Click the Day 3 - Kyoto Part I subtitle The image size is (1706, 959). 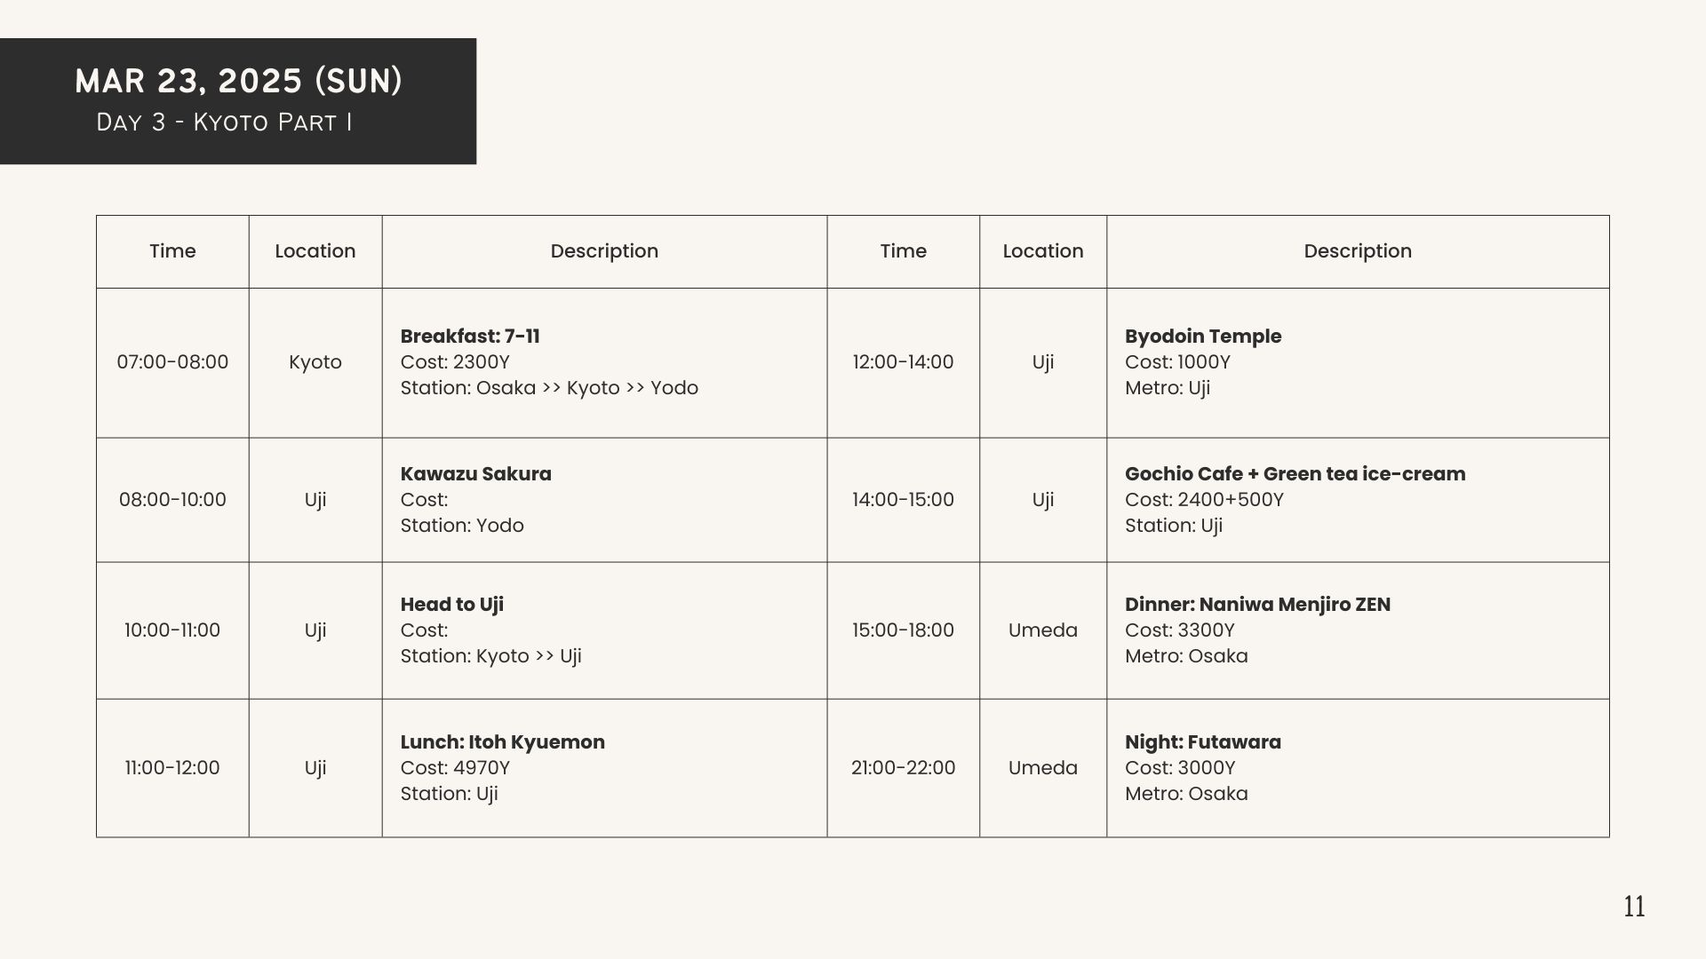(224, 122)
